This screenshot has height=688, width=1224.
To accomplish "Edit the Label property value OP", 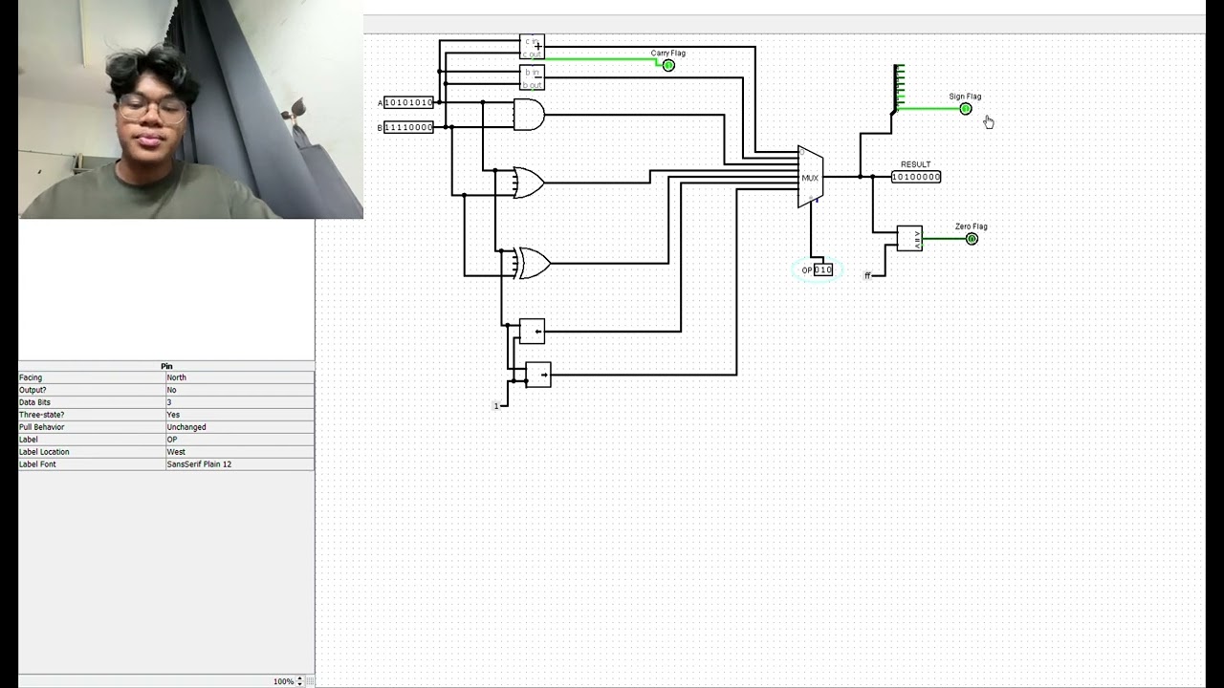I will 239,440.
